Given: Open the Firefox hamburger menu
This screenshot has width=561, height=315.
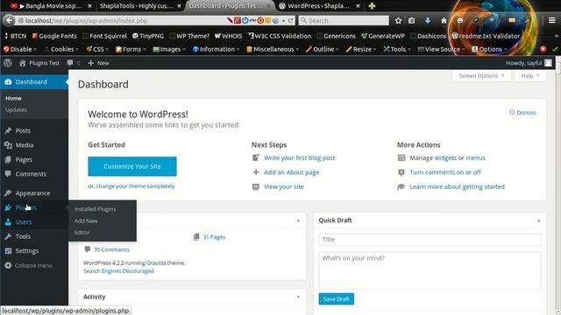Looking at the screenshot, I should click(552, 20).
